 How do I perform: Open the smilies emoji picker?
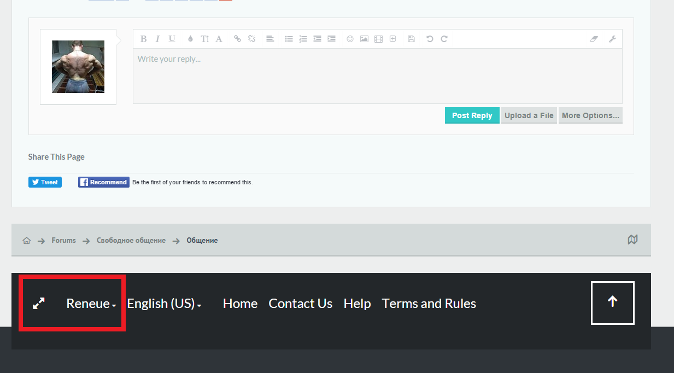click(x=350, y=39)
